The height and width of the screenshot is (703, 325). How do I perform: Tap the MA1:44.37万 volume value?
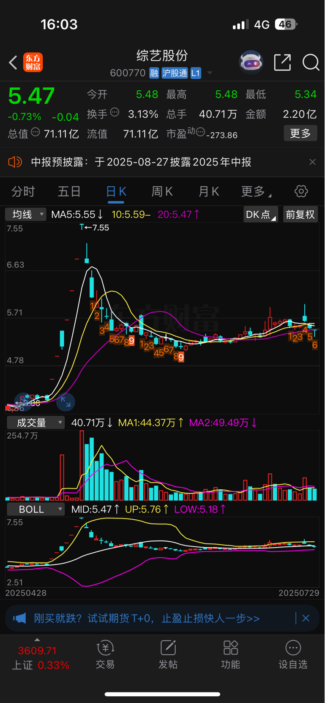click(x=151, y=423)
